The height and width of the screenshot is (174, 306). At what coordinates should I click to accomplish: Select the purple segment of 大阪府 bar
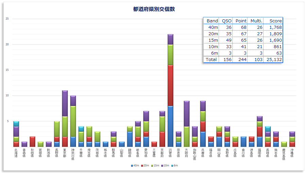click(x=187, y=114)
